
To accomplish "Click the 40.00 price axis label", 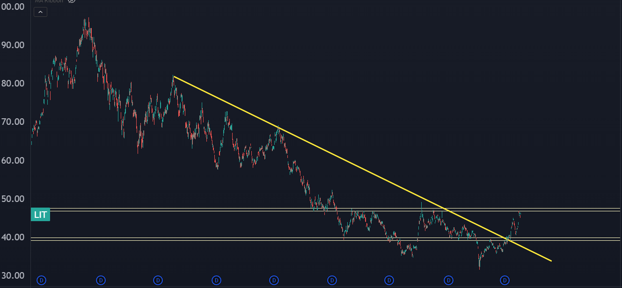I will click(13, 237).
